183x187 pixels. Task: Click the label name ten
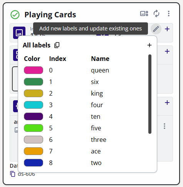[96, 116]
